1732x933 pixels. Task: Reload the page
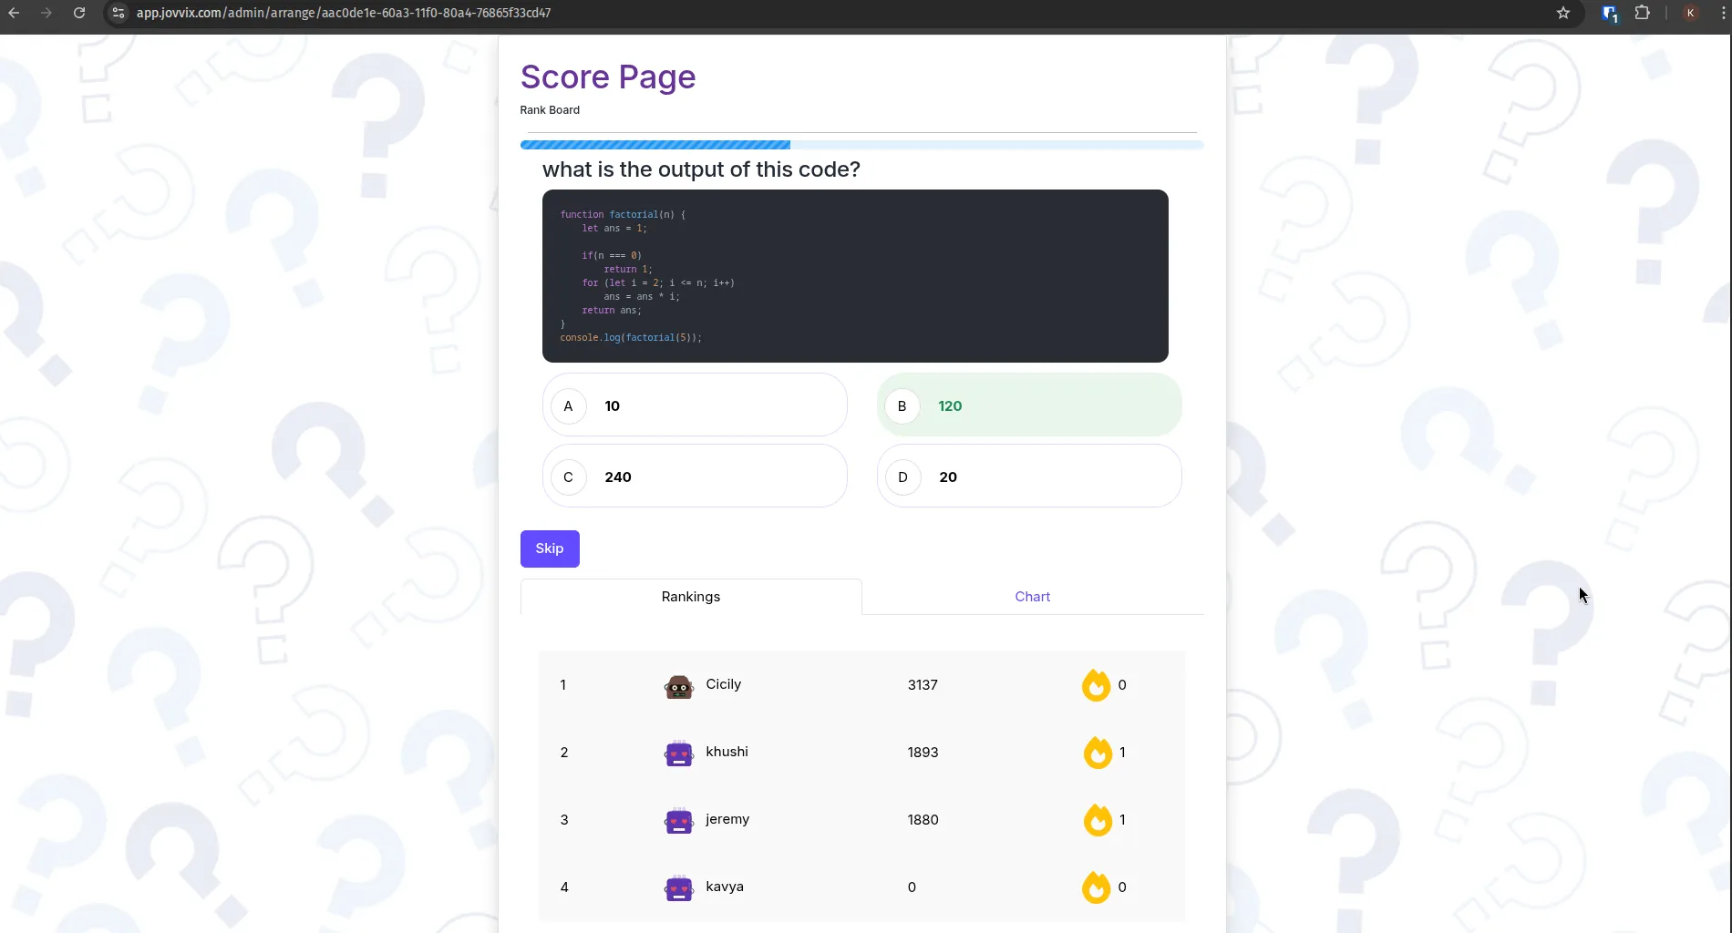point(79,13)
